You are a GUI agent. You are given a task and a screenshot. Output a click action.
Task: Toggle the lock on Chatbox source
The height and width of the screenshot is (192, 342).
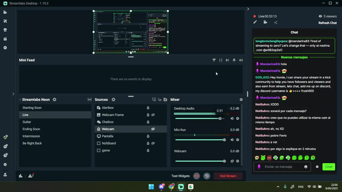148,122
